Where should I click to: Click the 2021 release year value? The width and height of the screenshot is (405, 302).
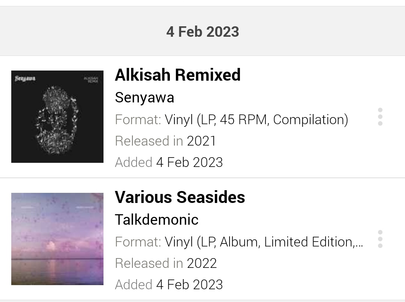201,141
